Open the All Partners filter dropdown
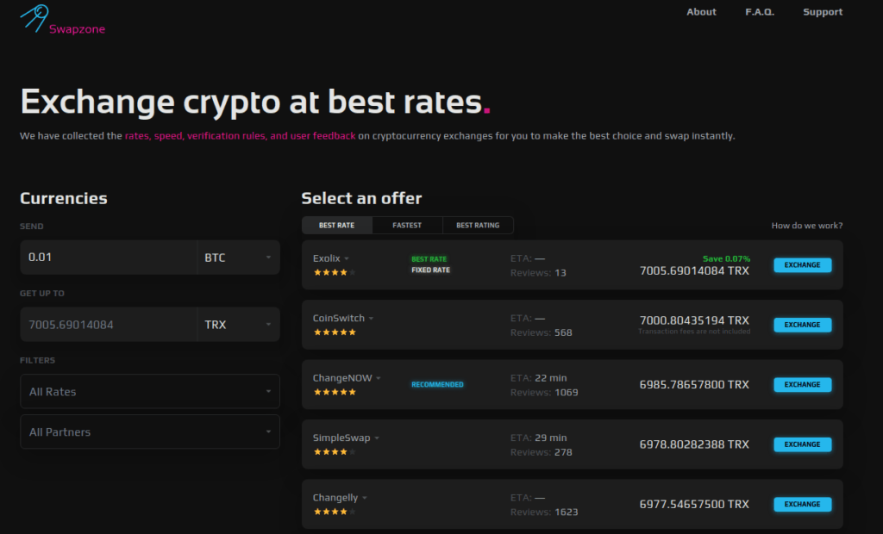 click(x=149, y=432)
